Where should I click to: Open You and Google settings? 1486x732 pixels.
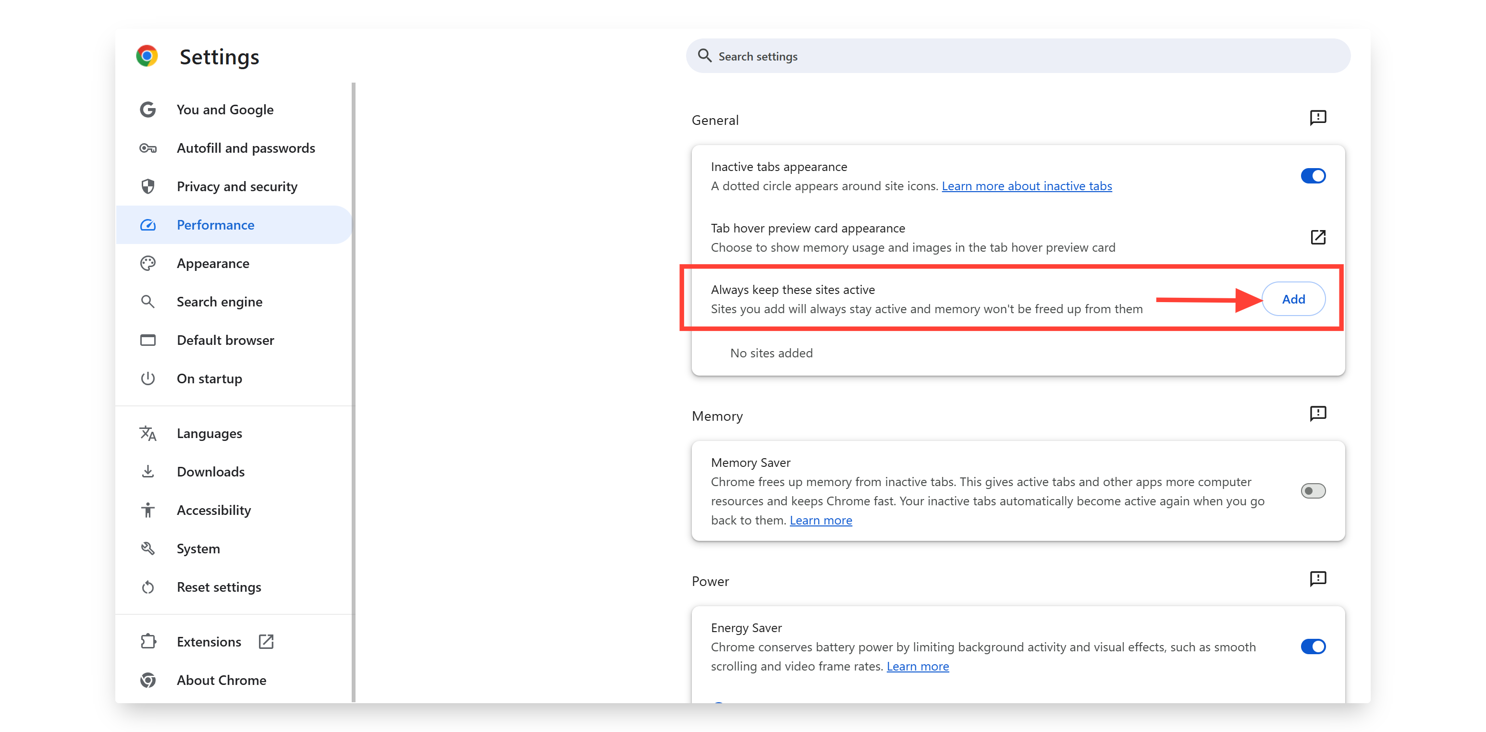pos(233,110)
